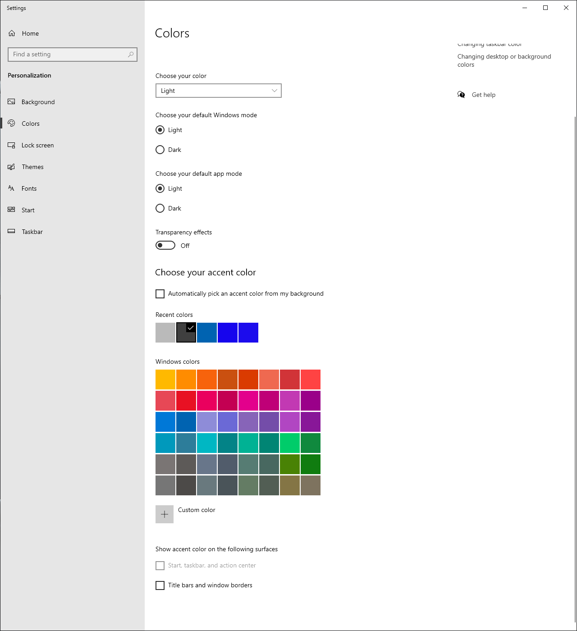The height and width of the screenshot is (631, 577).
Task: Open Themes from the sidebar
Action: click(32, 167)
